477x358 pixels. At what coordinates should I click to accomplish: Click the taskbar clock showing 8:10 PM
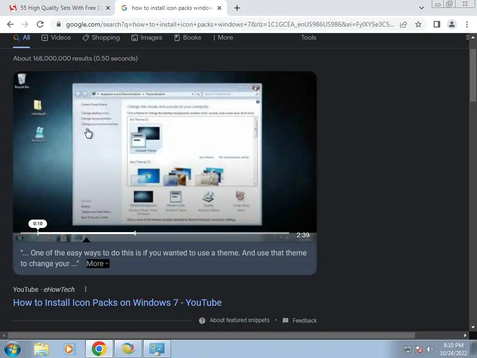[x=453, y=349]
